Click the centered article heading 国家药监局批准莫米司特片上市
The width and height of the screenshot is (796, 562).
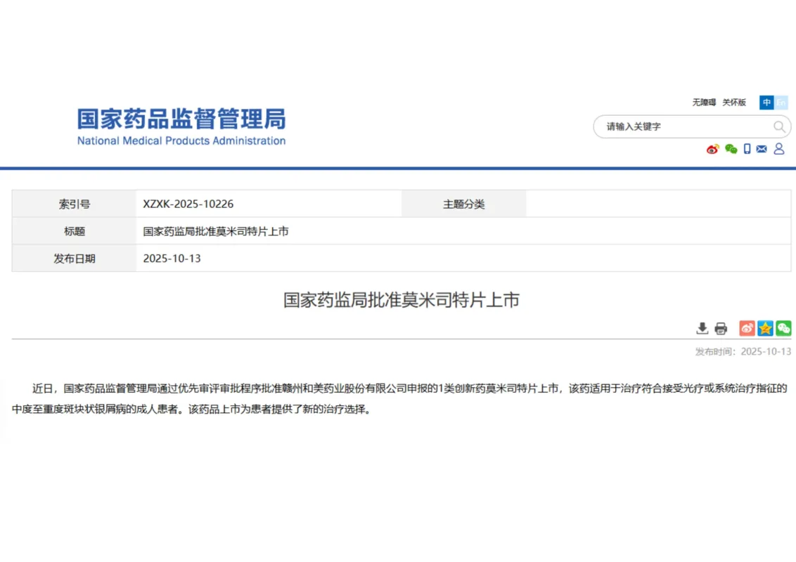tap(401, 300)
